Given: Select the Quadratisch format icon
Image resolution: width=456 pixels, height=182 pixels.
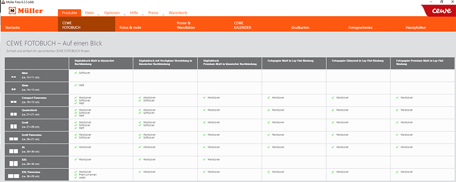Looking at the screenshot, I should click(x=13, y=114).
